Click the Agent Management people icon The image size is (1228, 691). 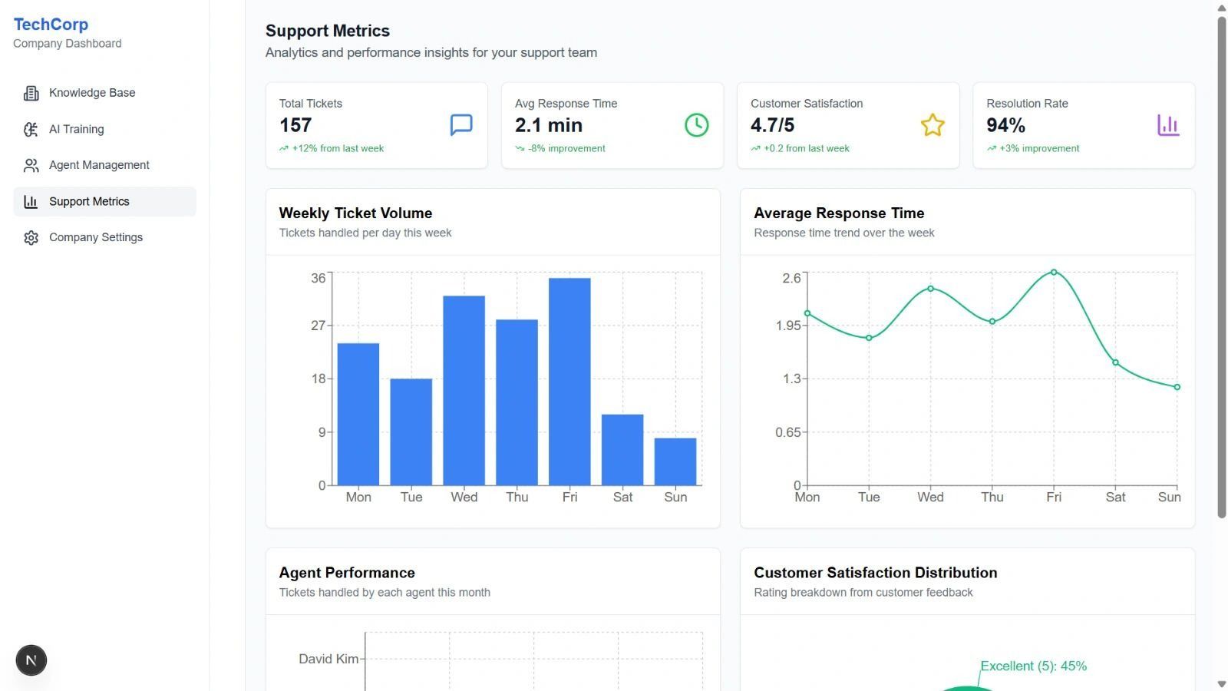pos(31,166)
